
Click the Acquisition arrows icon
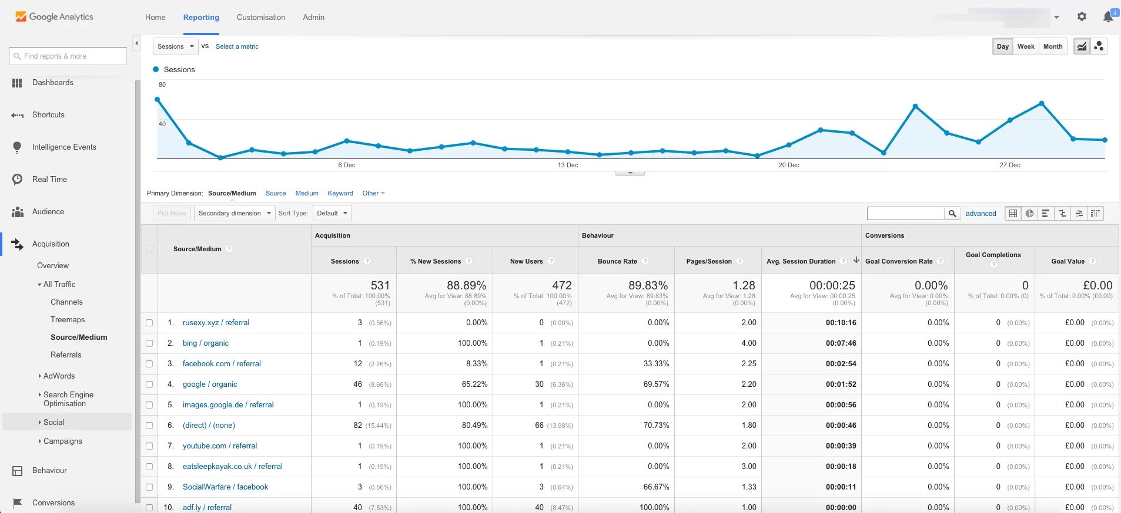tap(17, 244)
